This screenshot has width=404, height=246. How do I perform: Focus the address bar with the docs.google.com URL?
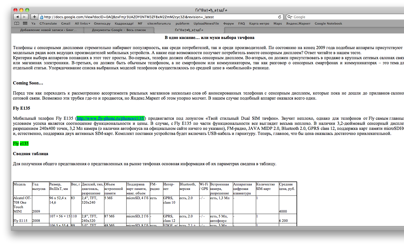tap(160, 17)
